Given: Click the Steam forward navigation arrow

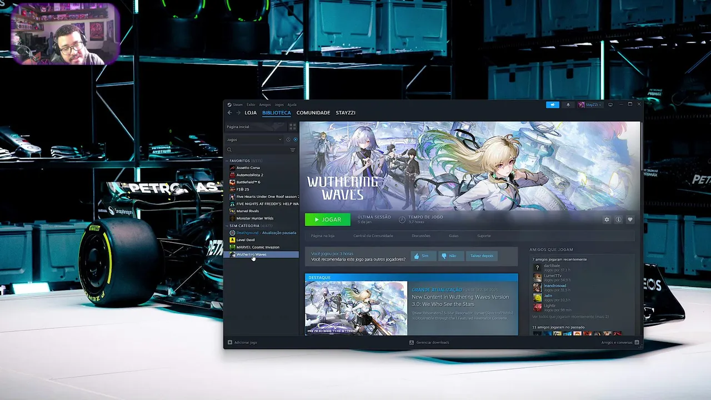Looking at the screenshot, I should coord(237,113).
